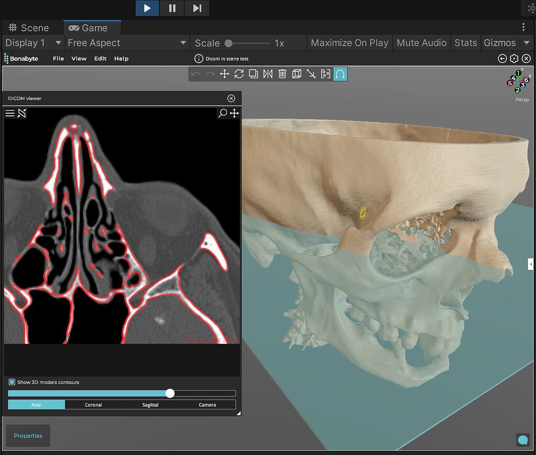
Task: Open the DICOM viewer hamburger menu
Action: 10,113
